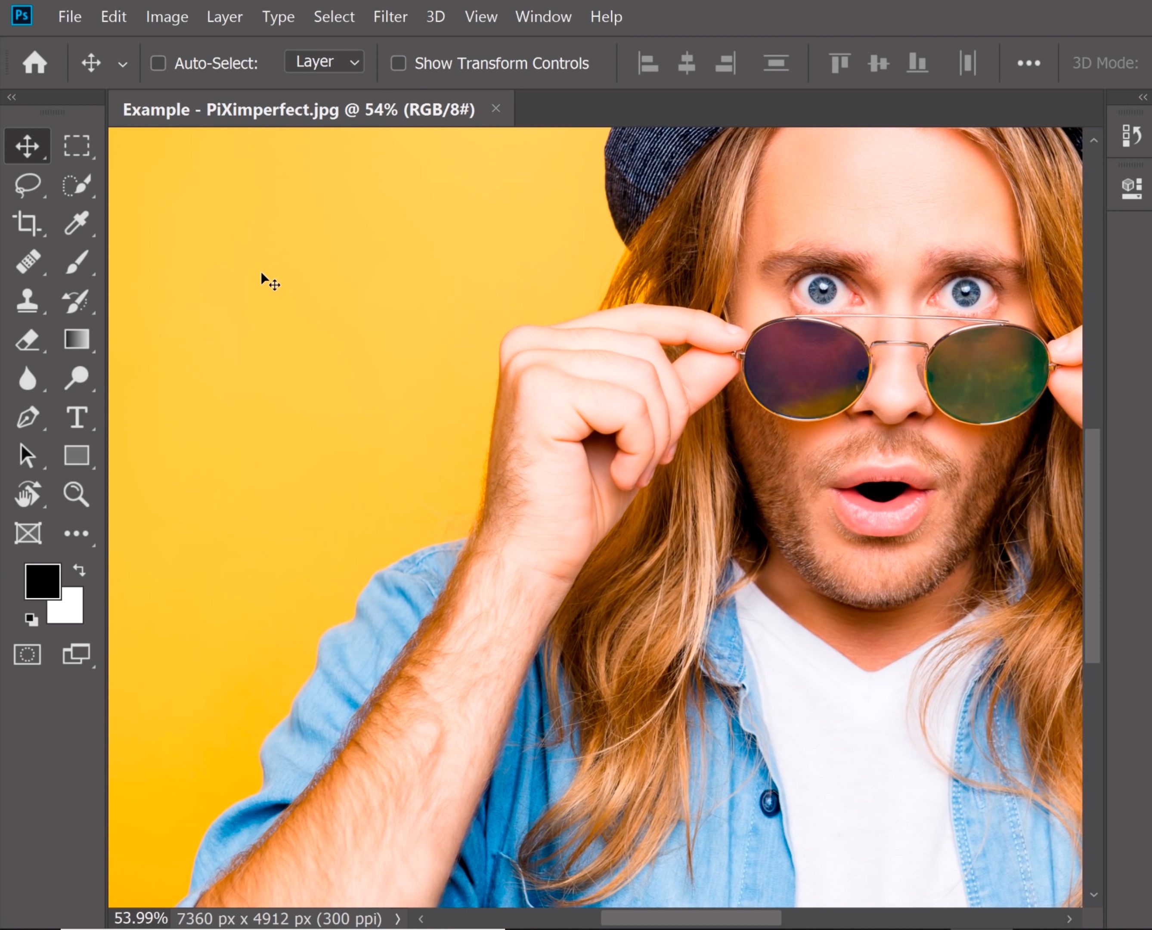This screenshot has height=930, width=1152.
Task: Toggle foreground color swatch
Action: [42, 580]
